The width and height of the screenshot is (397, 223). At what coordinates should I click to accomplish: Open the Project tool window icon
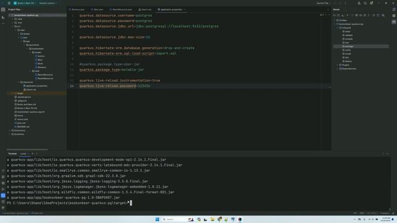pos(3,10)
